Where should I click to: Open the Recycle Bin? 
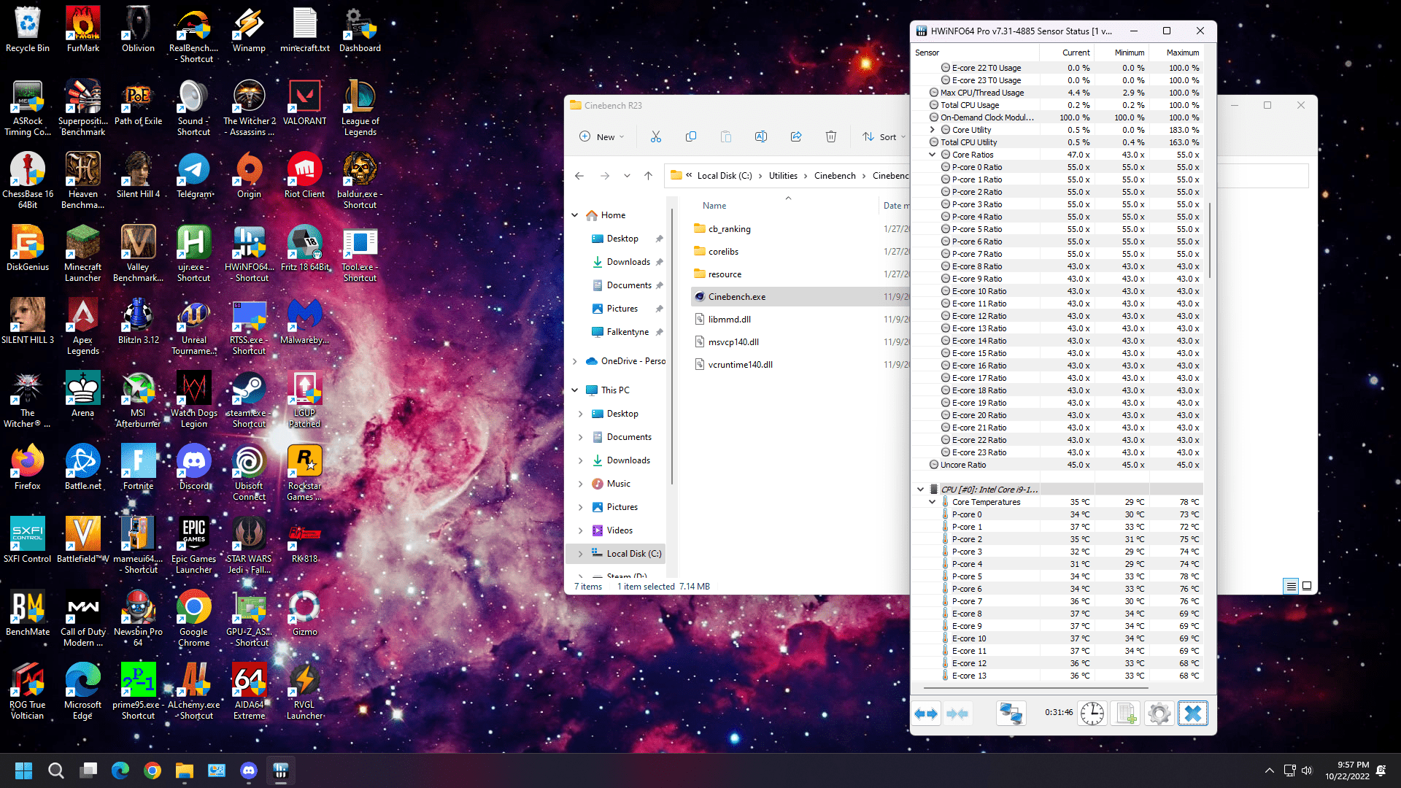coord(28,28)
